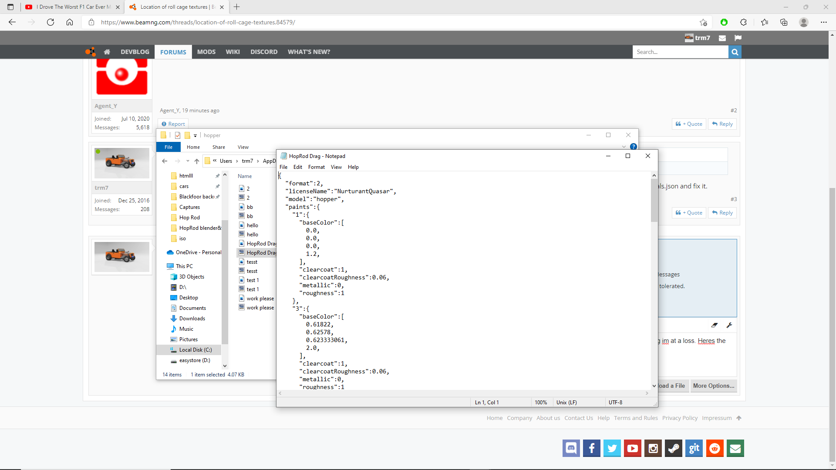Click the File Explorer Up arrow button

point(197,161)
